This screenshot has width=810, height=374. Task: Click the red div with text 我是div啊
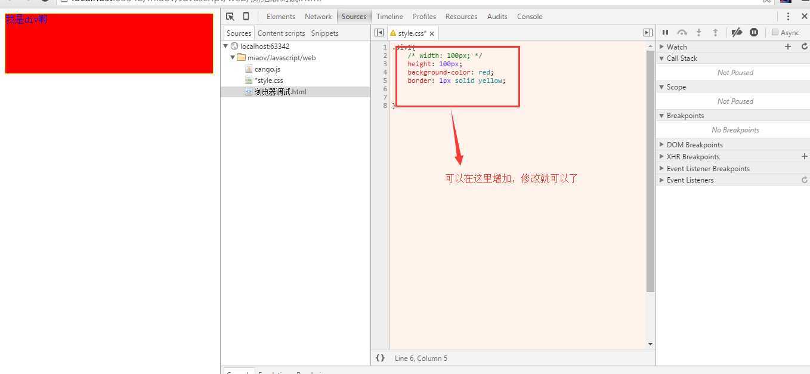[109, 44]
